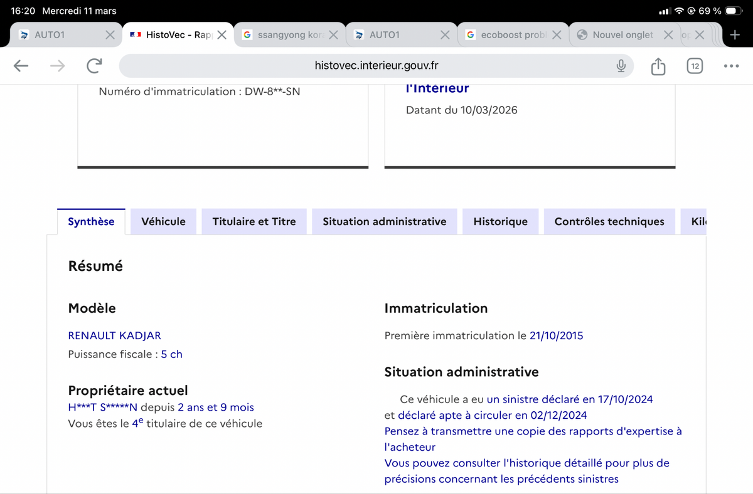Open the Contrôles techniques tab
Viewport: 753px width, 494px height.
(609, 221)
